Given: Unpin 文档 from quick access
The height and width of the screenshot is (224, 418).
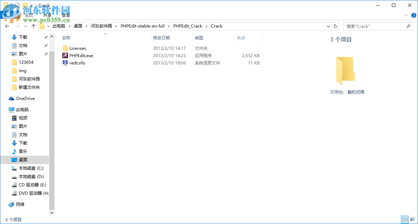Looking at the screenshot, I should coord(46,45).
